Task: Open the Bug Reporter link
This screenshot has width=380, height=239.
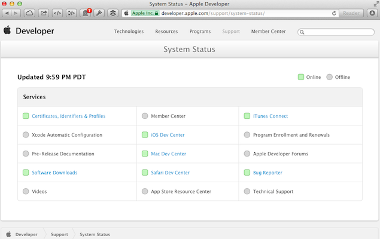Action: tap(267, 173)
